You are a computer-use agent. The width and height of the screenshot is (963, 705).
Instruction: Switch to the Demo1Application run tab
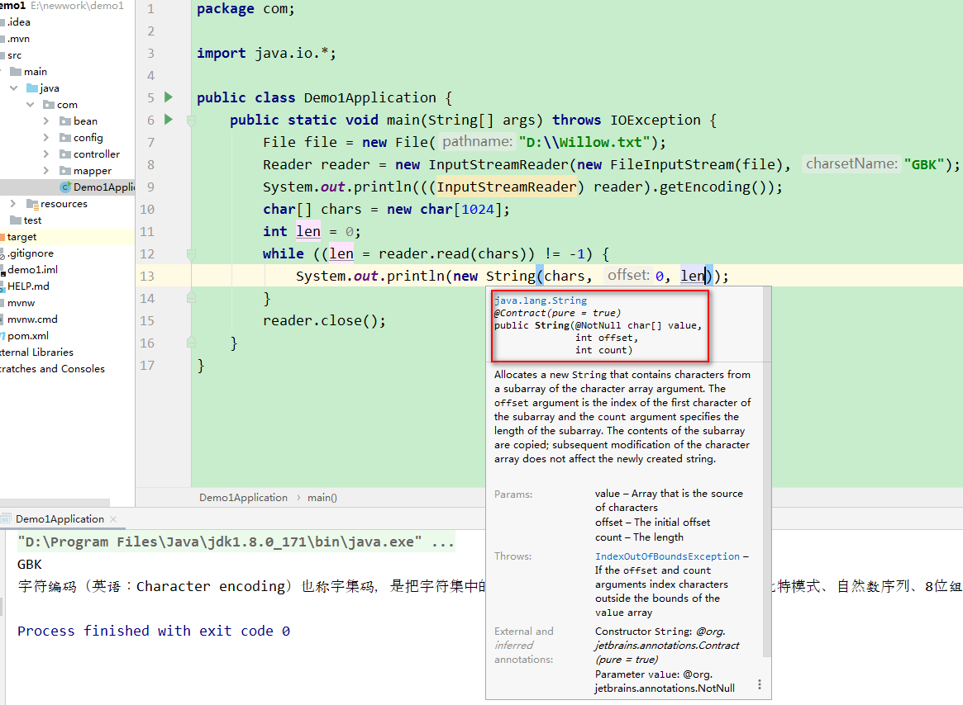[x=60, y=519]
